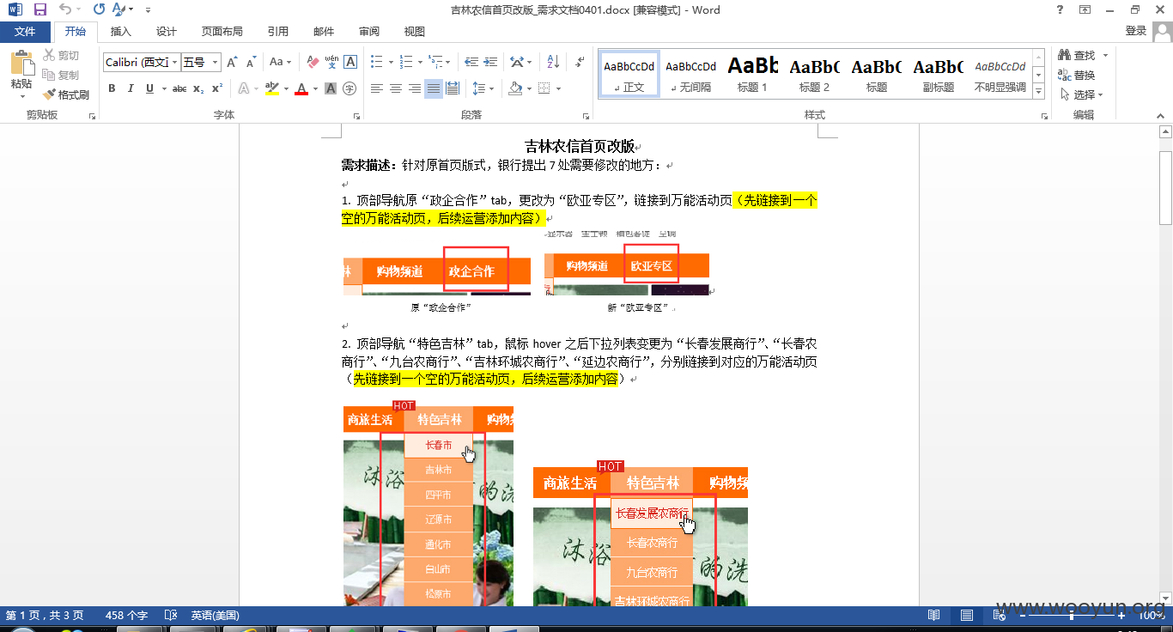The height and width of the screenshot is (632, 1173).
Task: Toggle Character Shading (gray A)
Action: 331,88
